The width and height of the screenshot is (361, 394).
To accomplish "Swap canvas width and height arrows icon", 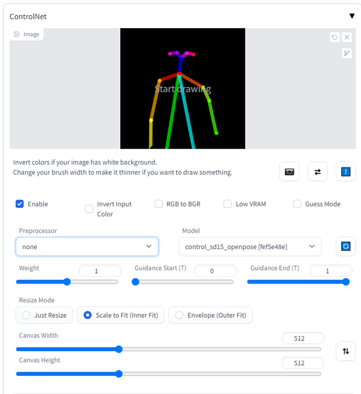I will 346,351.
